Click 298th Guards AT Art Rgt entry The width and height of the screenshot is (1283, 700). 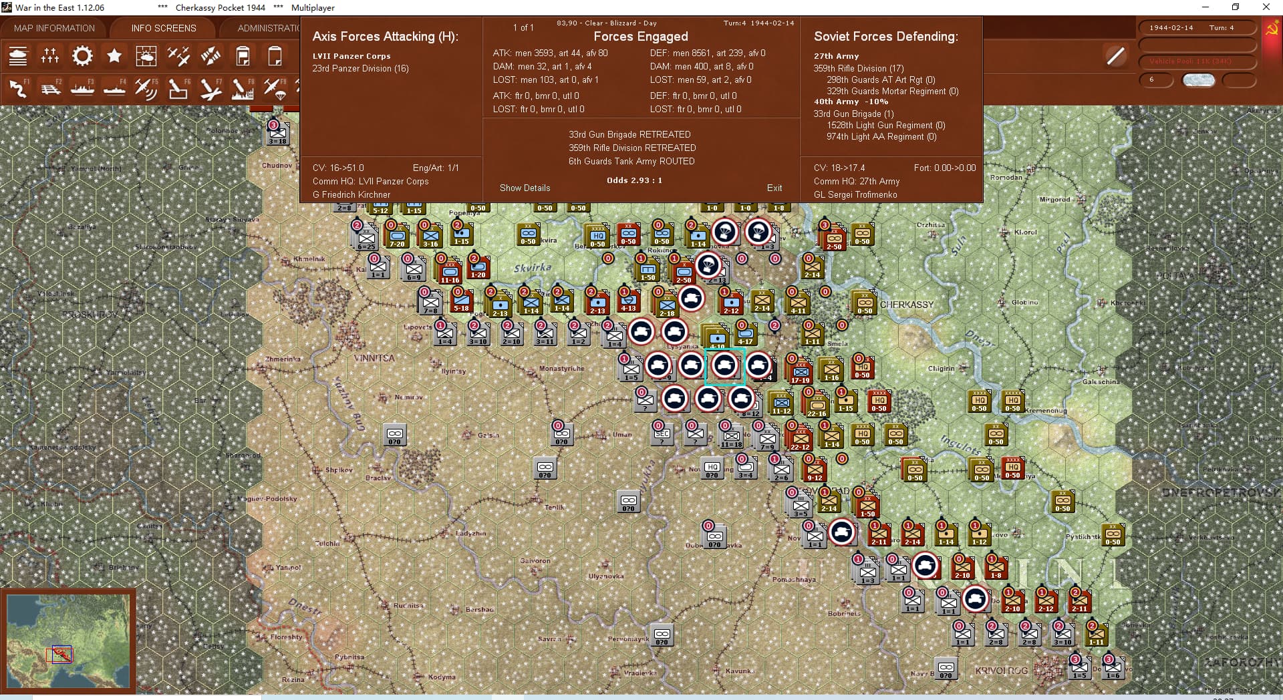(x=881, y=79)
